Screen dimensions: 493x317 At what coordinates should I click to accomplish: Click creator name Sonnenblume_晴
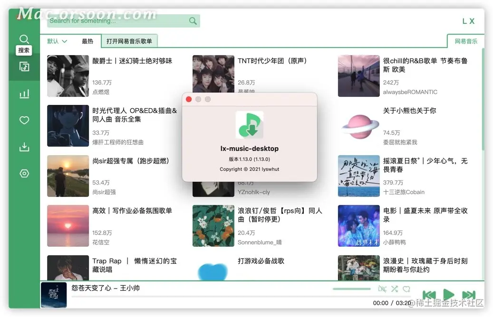pos(260,242)
